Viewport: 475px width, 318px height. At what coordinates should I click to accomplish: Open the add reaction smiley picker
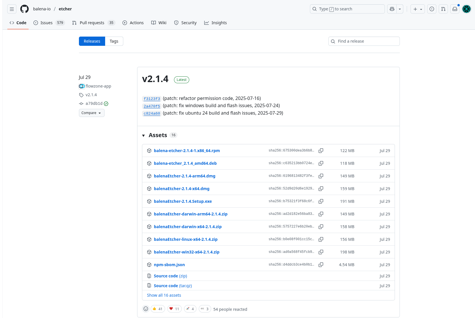point(146,309)
